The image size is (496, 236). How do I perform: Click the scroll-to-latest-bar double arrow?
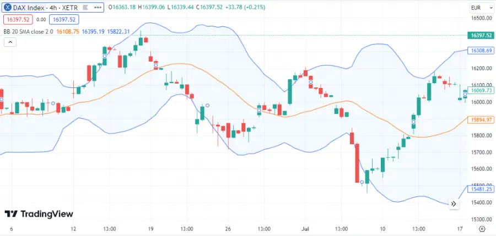point(454,204)
